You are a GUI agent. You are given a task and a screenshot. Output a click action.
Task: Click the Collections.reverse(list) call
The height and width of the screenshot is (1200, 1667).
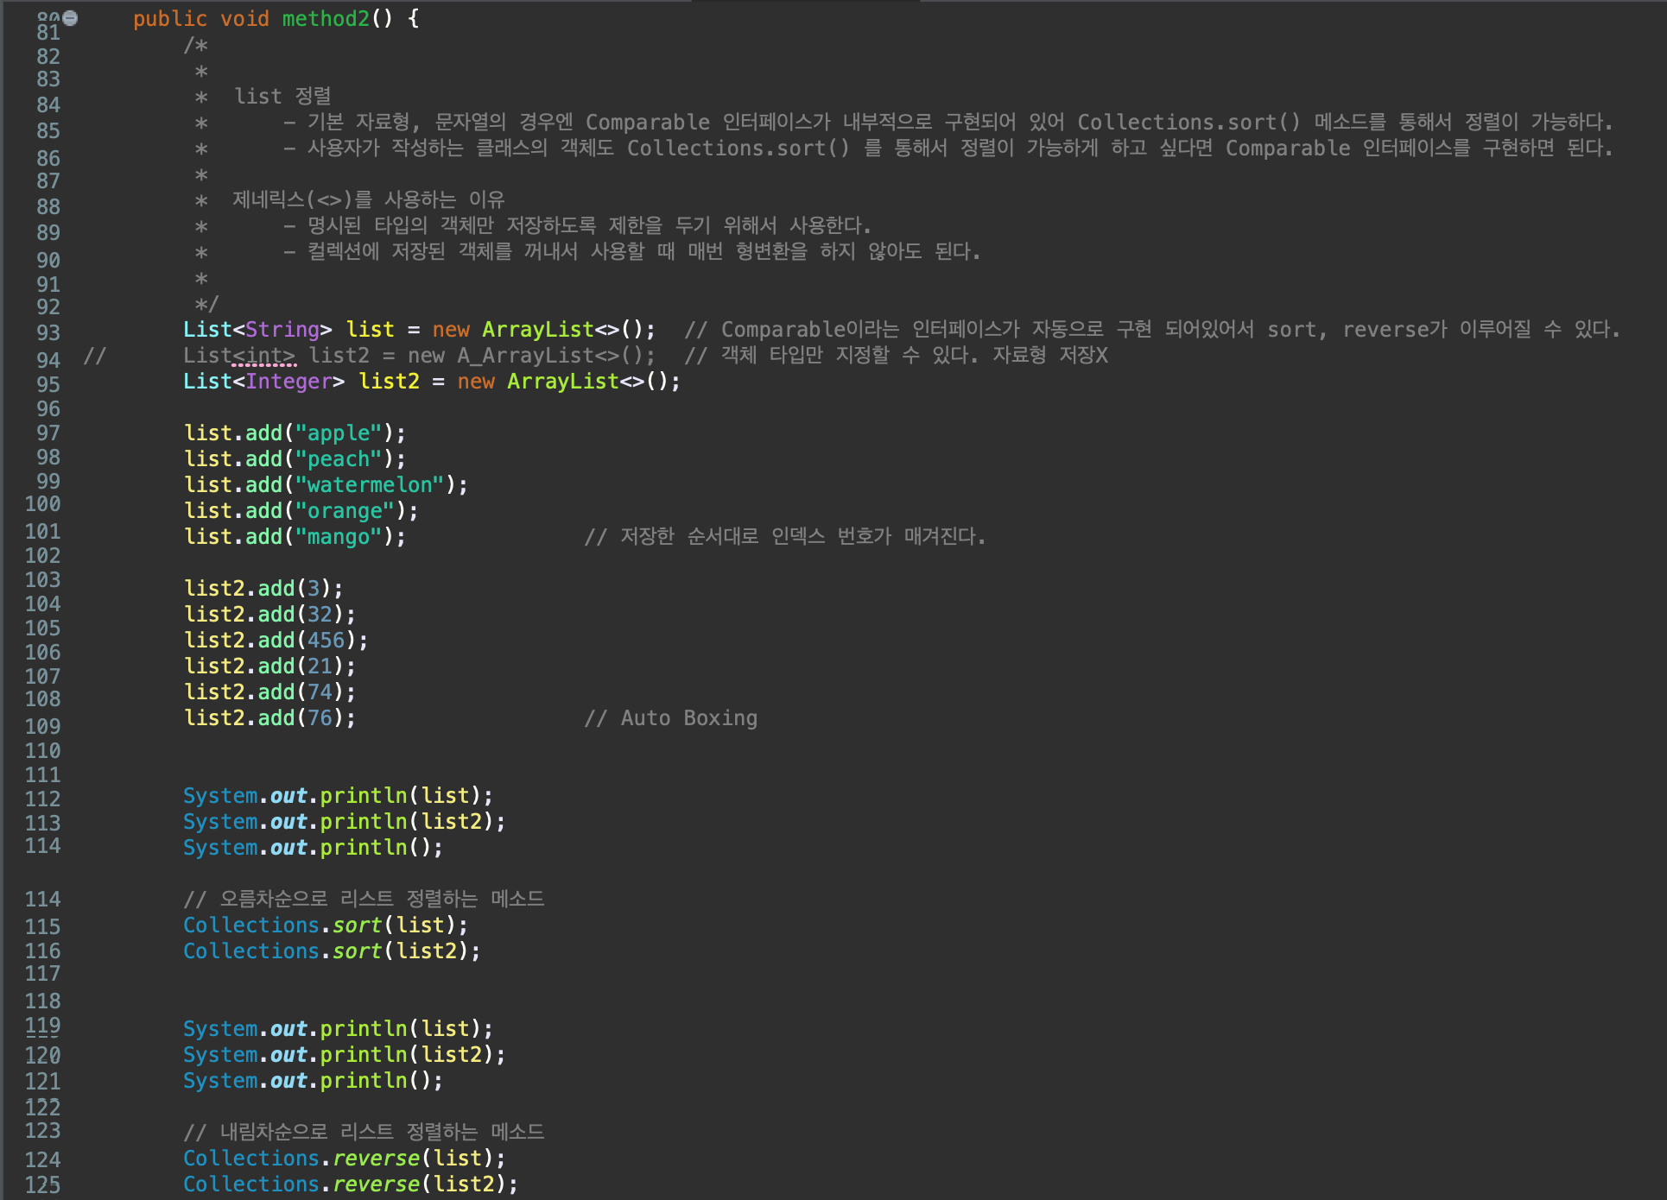pyautogui.click(x=344, y=1159)
